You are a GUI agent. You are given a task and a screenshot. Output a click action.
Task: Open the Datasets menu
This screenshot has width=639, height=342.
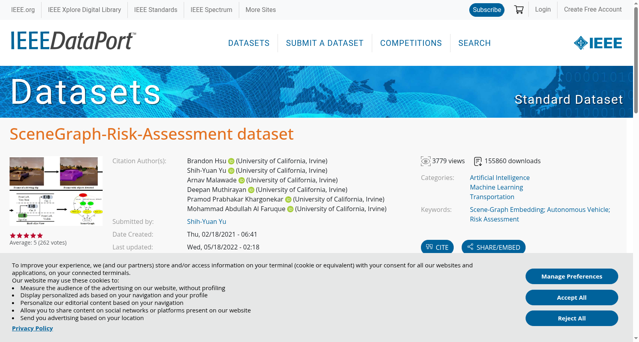point(249,43)
